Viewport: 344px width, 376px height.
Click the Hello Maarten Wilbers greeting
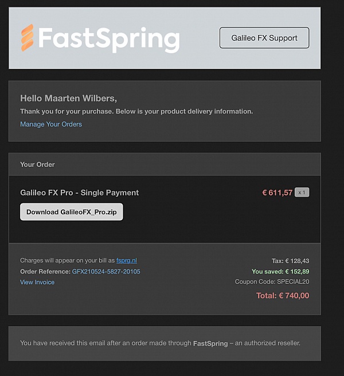68,99
